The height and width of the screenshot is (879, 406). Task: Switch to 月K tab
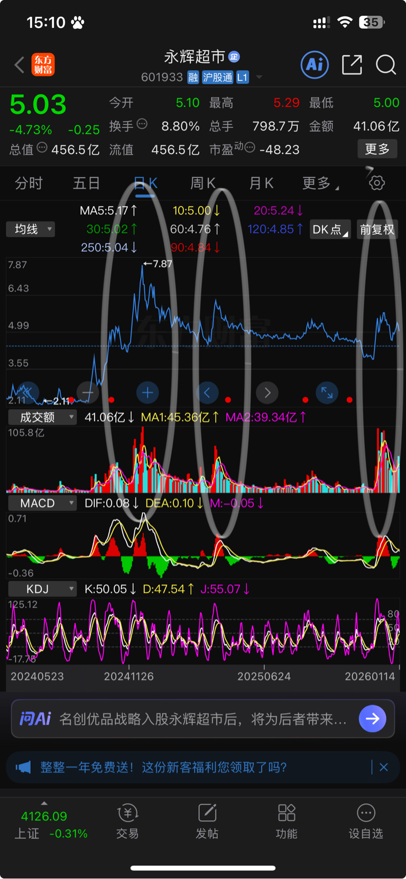coord(261,183)
